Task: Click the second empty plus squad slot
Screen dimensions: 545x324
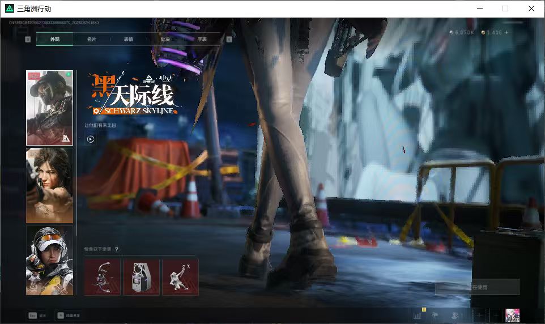Action: (496, 316)
